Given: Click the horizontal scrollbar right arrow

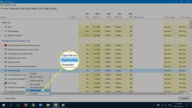Looking at the screenshot, I should [188, 93].
